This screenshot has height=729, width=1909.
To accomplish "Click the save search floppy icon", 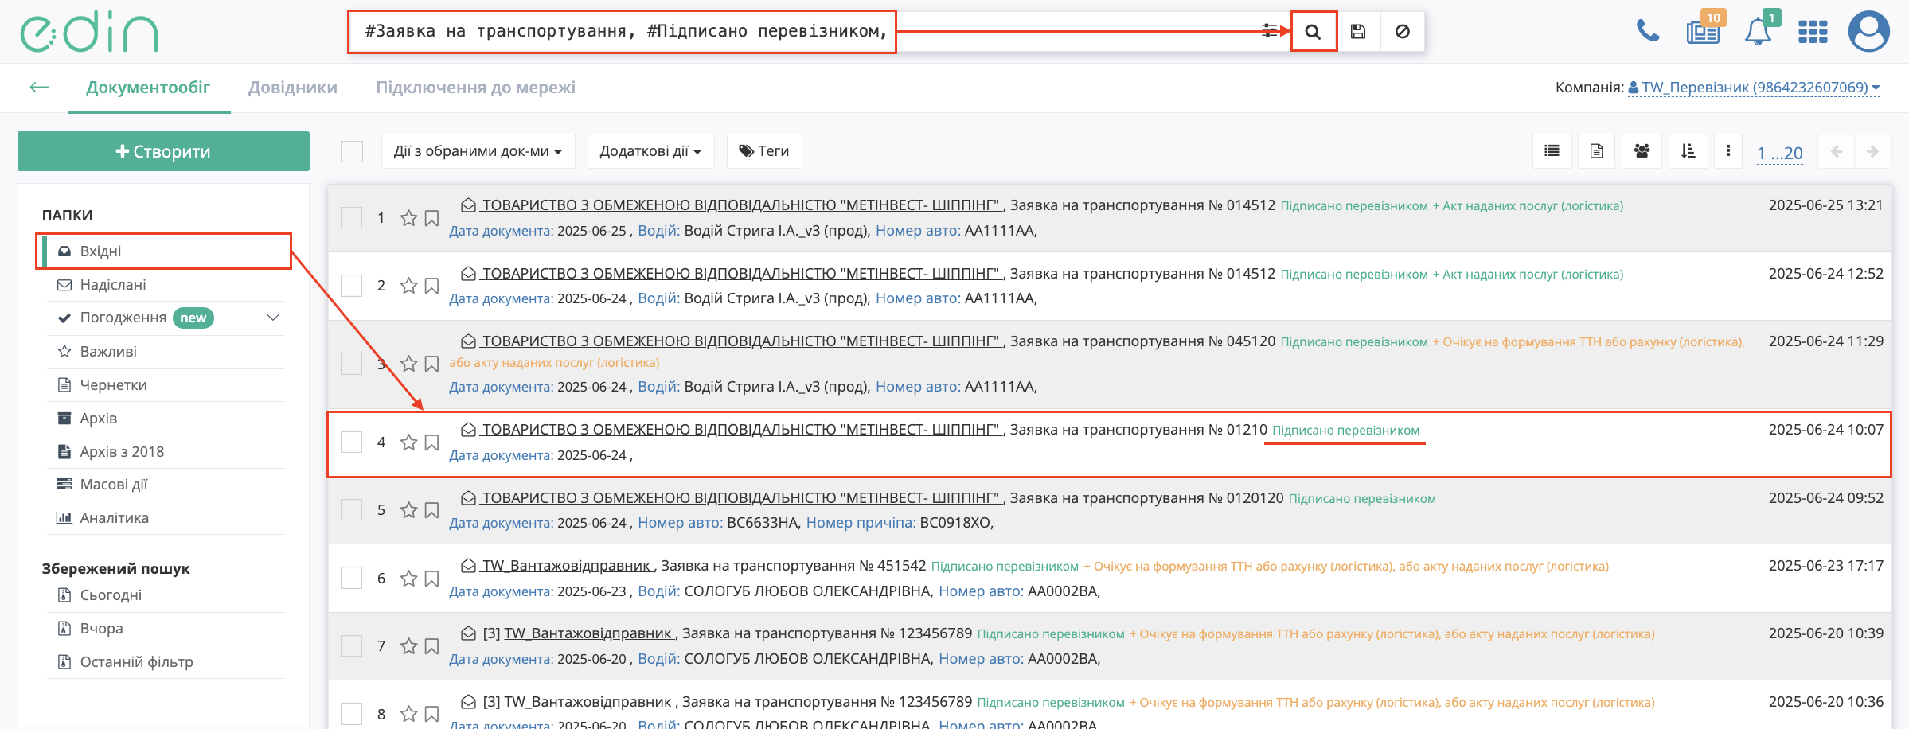I will tap(1358, 32).
